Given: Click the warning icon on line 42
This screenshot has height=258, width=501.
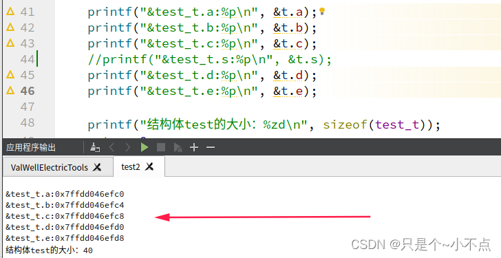Looking at the screenshot, I should (x=10, y=27).
